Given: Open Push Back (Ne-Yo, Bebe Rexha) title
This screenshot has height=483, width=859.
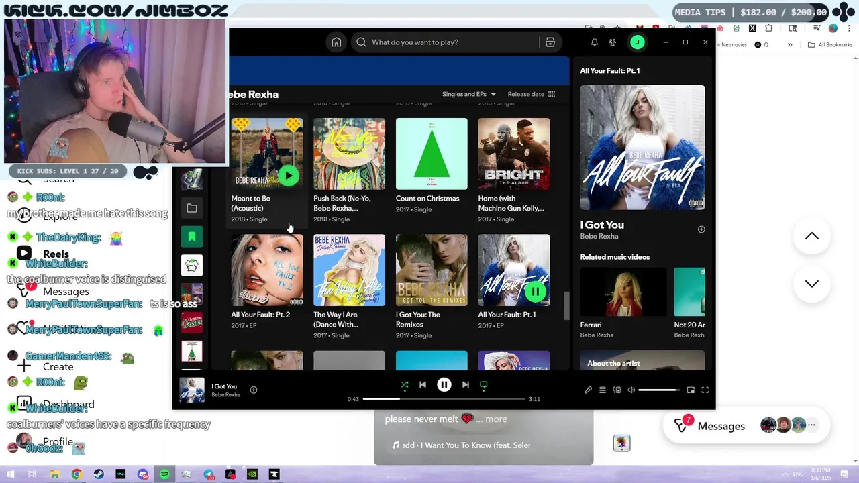Looking at the screenshot, I should tap(342, 203).
